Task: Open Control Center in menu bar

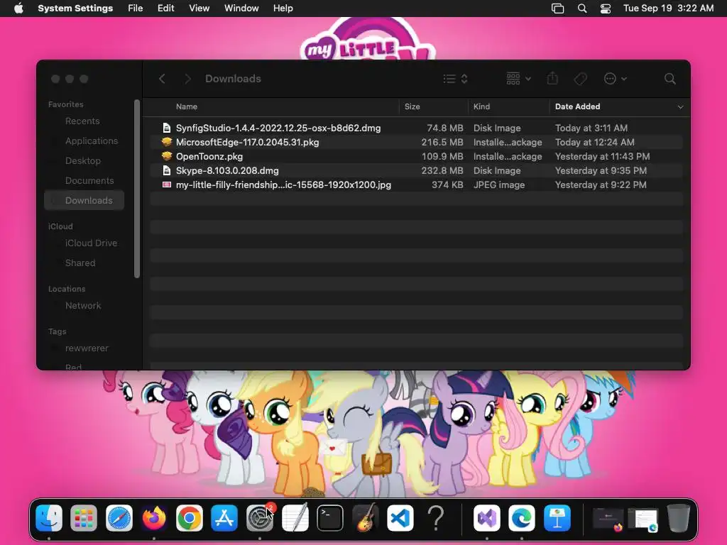Action: (x=606, y=9)
